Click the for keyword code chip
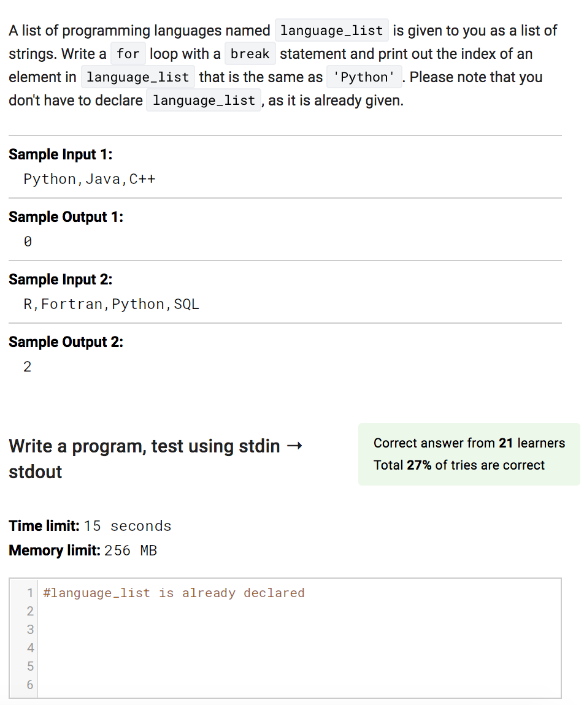The image size is (584, 705). [128, 54]
